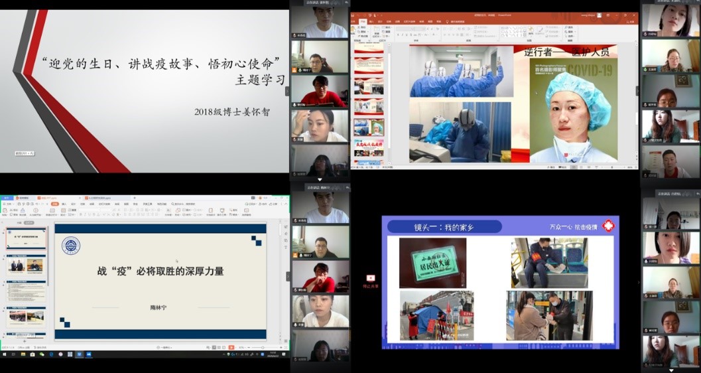This screenshot has width=701, height=373.
Task: Adjust the zoom slider in WPS status bar
Action: coord(262,347)
